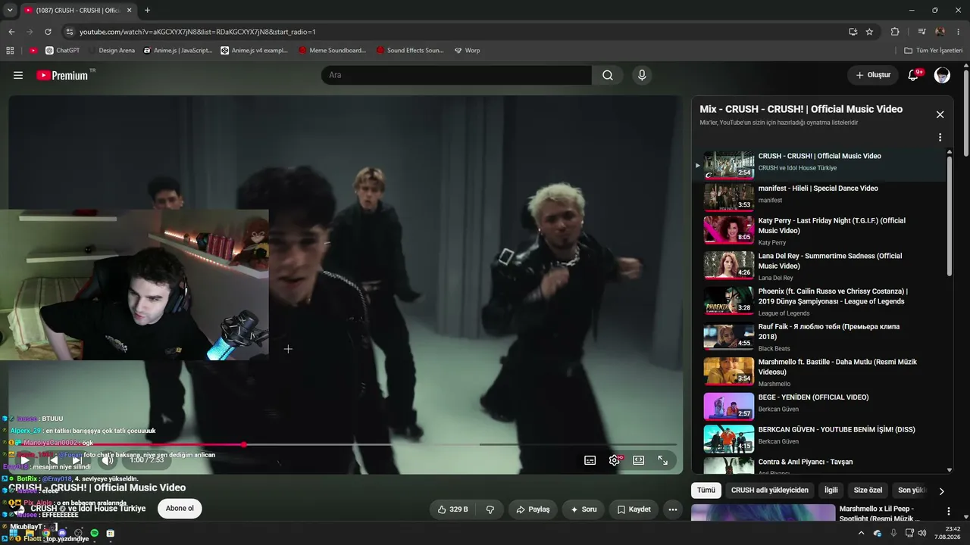Open a new browser tab
Screen dimensions: 970x545
point(147,11)
